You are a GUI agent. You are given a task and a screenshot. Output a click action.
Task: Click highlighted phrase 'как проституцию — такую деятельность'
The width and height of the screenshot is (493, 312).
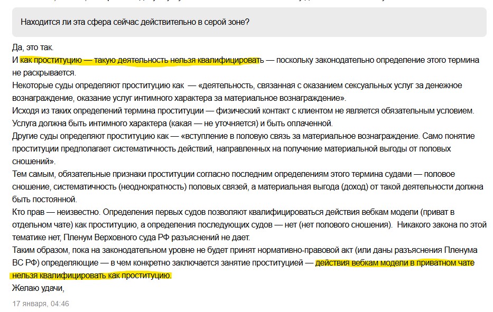[x=95, y=60]
